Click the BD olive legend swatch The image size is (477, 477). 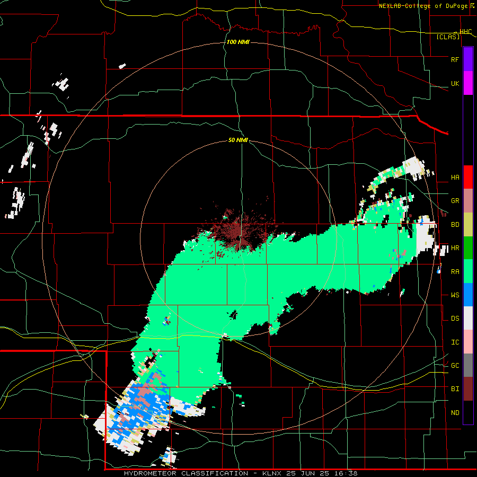pos(468,225)
